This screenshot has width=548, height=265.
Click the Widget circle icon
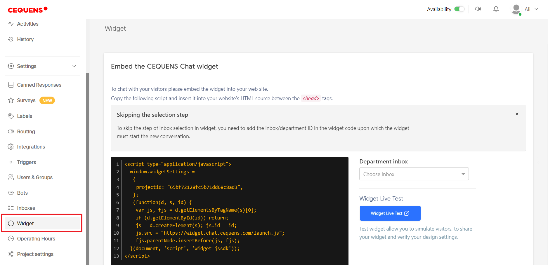click(x=11, y=223)
